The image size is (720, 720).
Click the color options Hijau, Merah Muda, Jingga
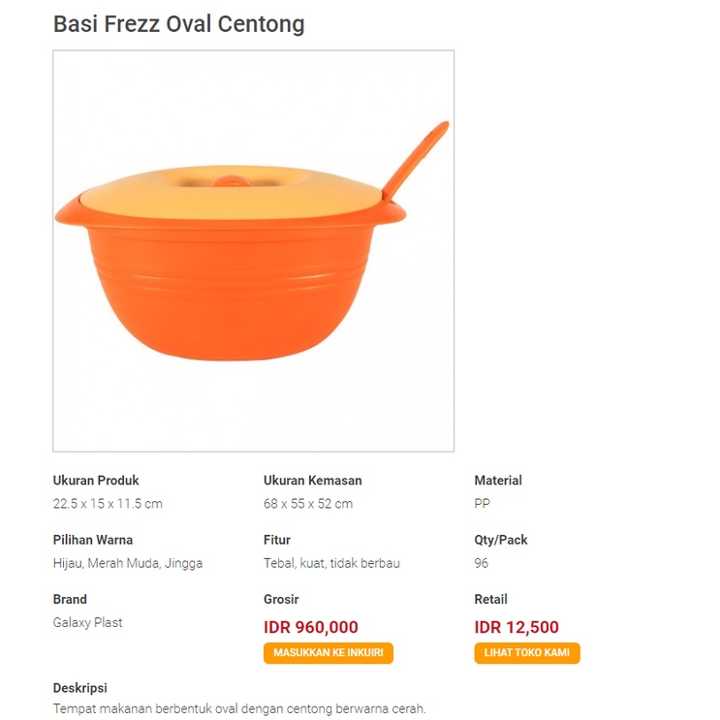pyautogui.click(x=128, y=563)
